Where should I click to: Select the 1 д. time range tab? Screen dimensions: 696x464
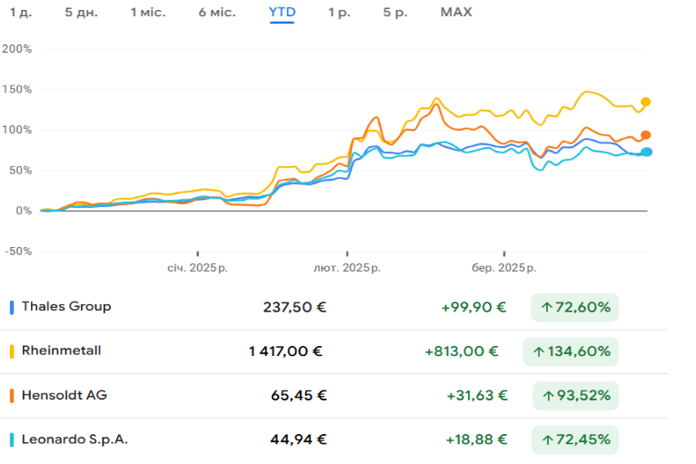pos(19,13)
